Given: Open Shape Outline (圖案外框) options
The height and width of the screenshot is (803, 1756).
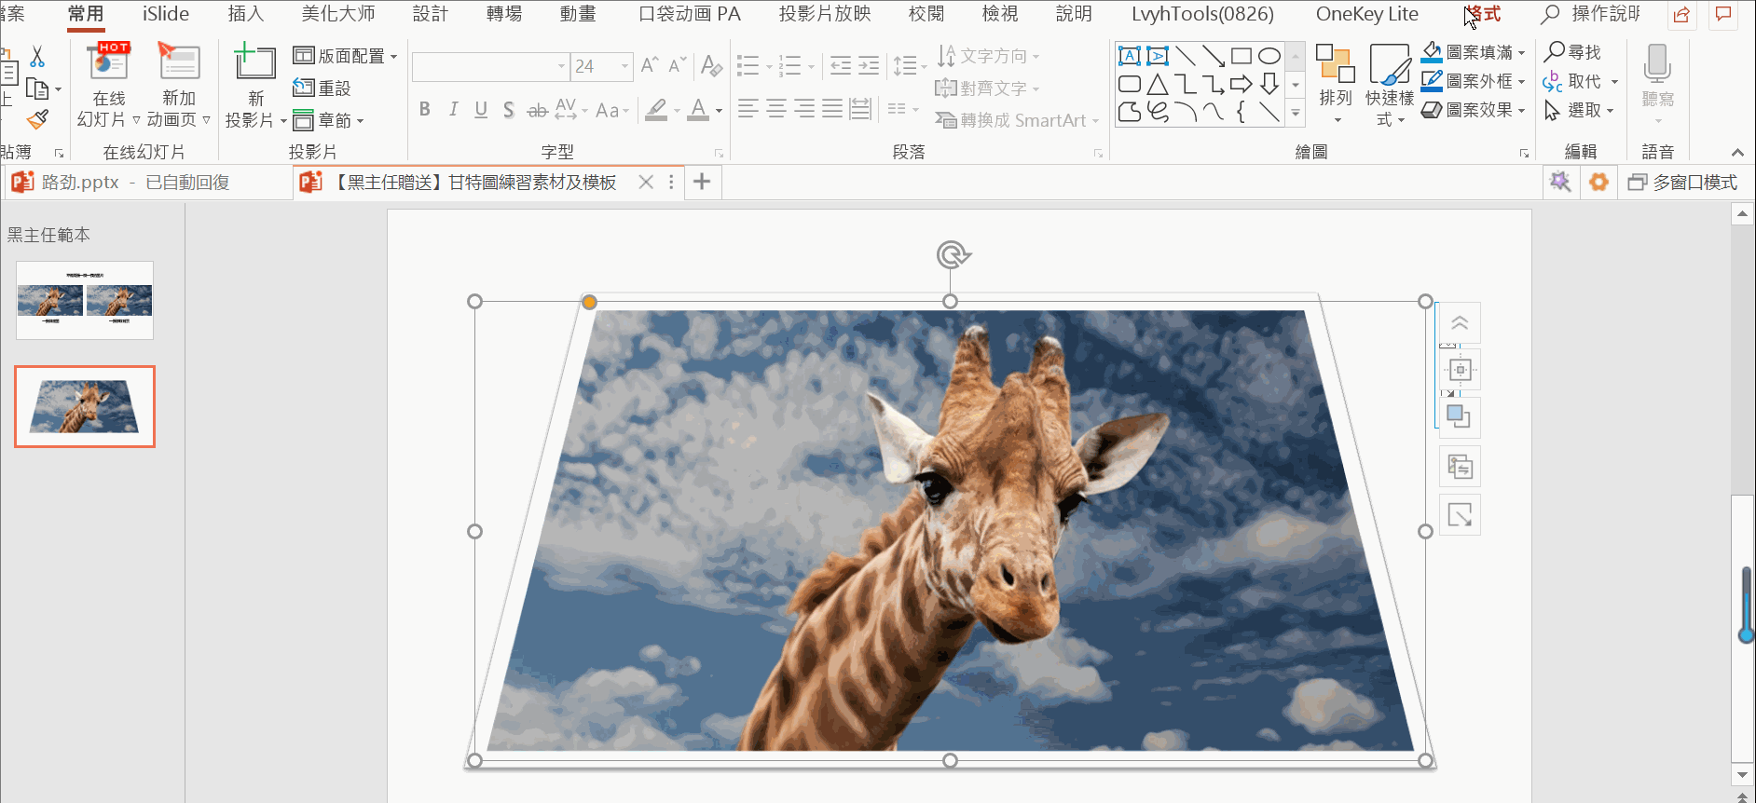Looking at the screenshot, I should point(1474,81).
